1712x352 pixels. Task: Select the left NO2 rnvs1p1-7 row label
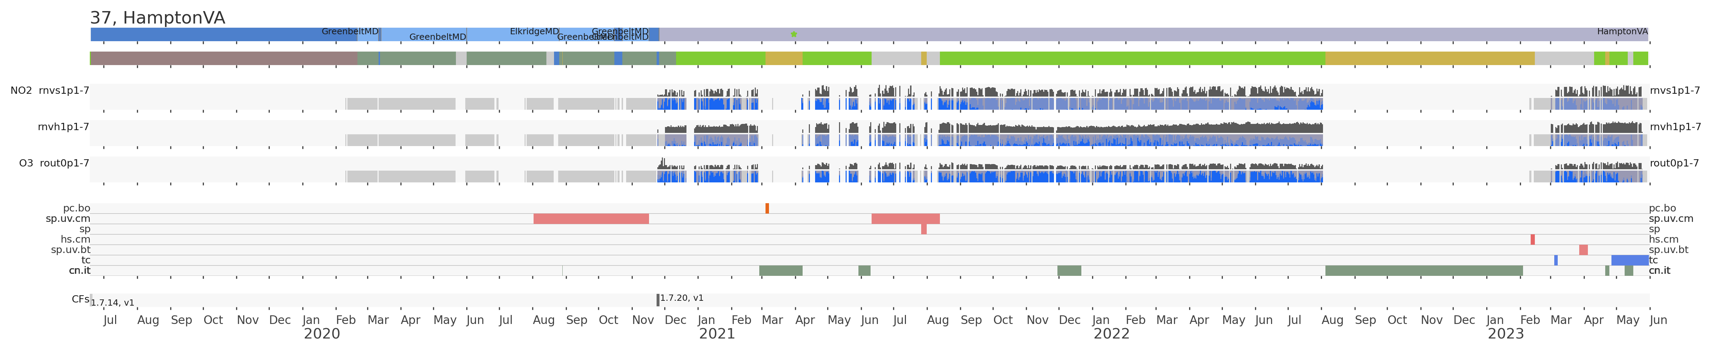[x=50, y=91]
